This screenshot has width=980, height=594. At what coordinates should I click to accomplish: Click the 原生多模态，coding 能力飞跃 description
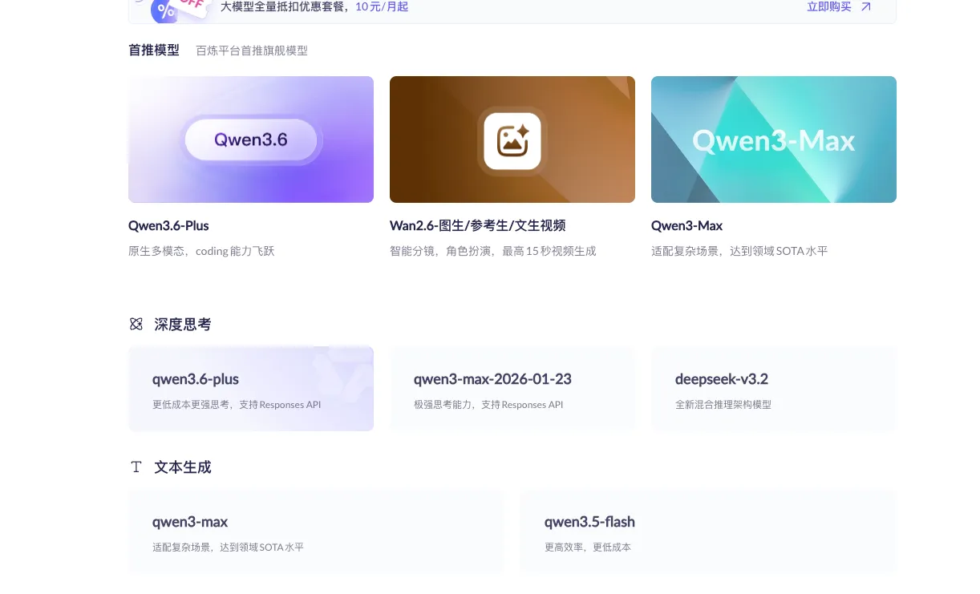click(x=201, y=251)
